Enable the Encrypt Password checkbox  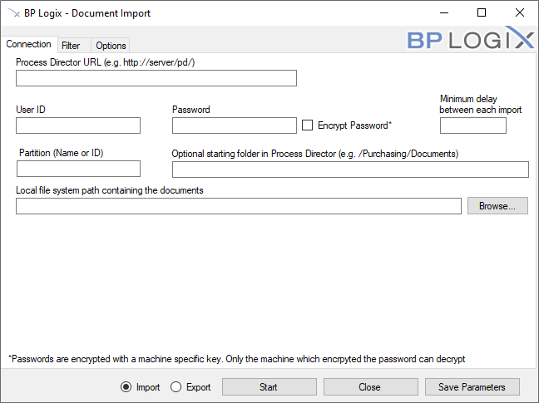tap(307, 125)
